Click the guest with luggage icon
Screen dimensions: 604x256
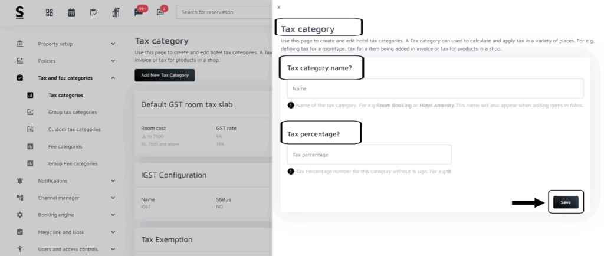115,12
